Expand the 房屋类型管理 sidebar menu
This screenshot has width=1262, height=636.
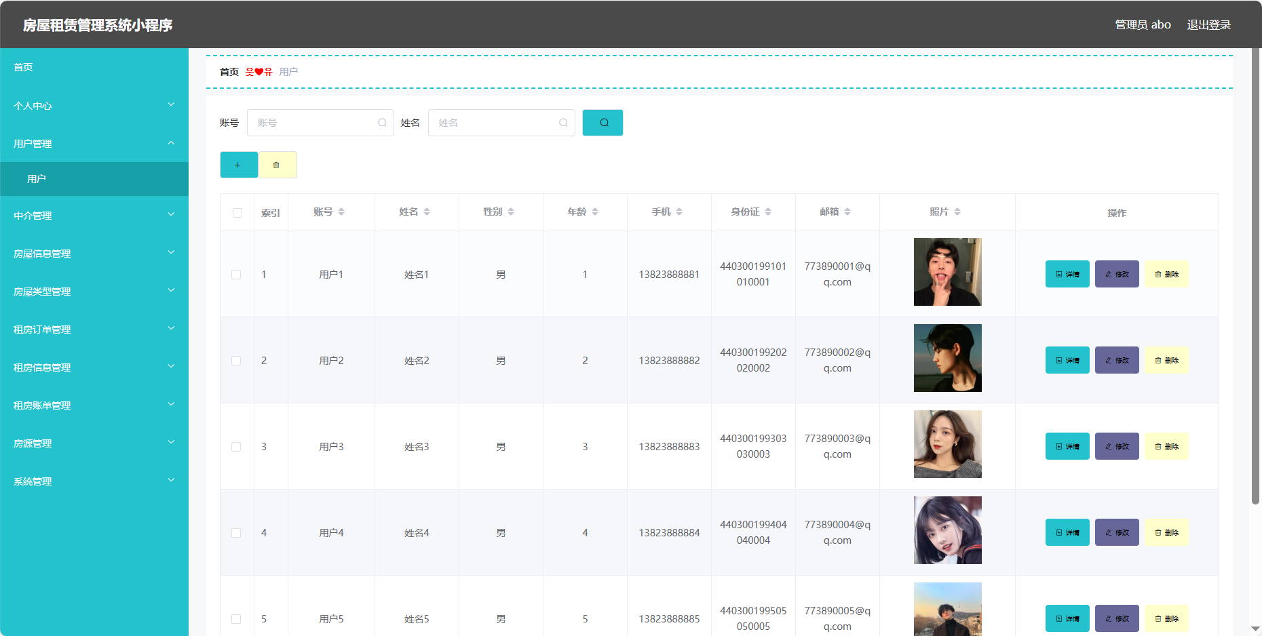pyautogui.click(x=94, y=291)
